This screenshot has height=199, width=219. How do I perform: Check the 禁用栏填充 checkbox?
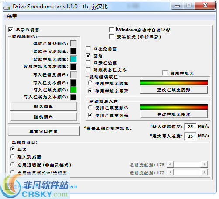tap(165, 73)
